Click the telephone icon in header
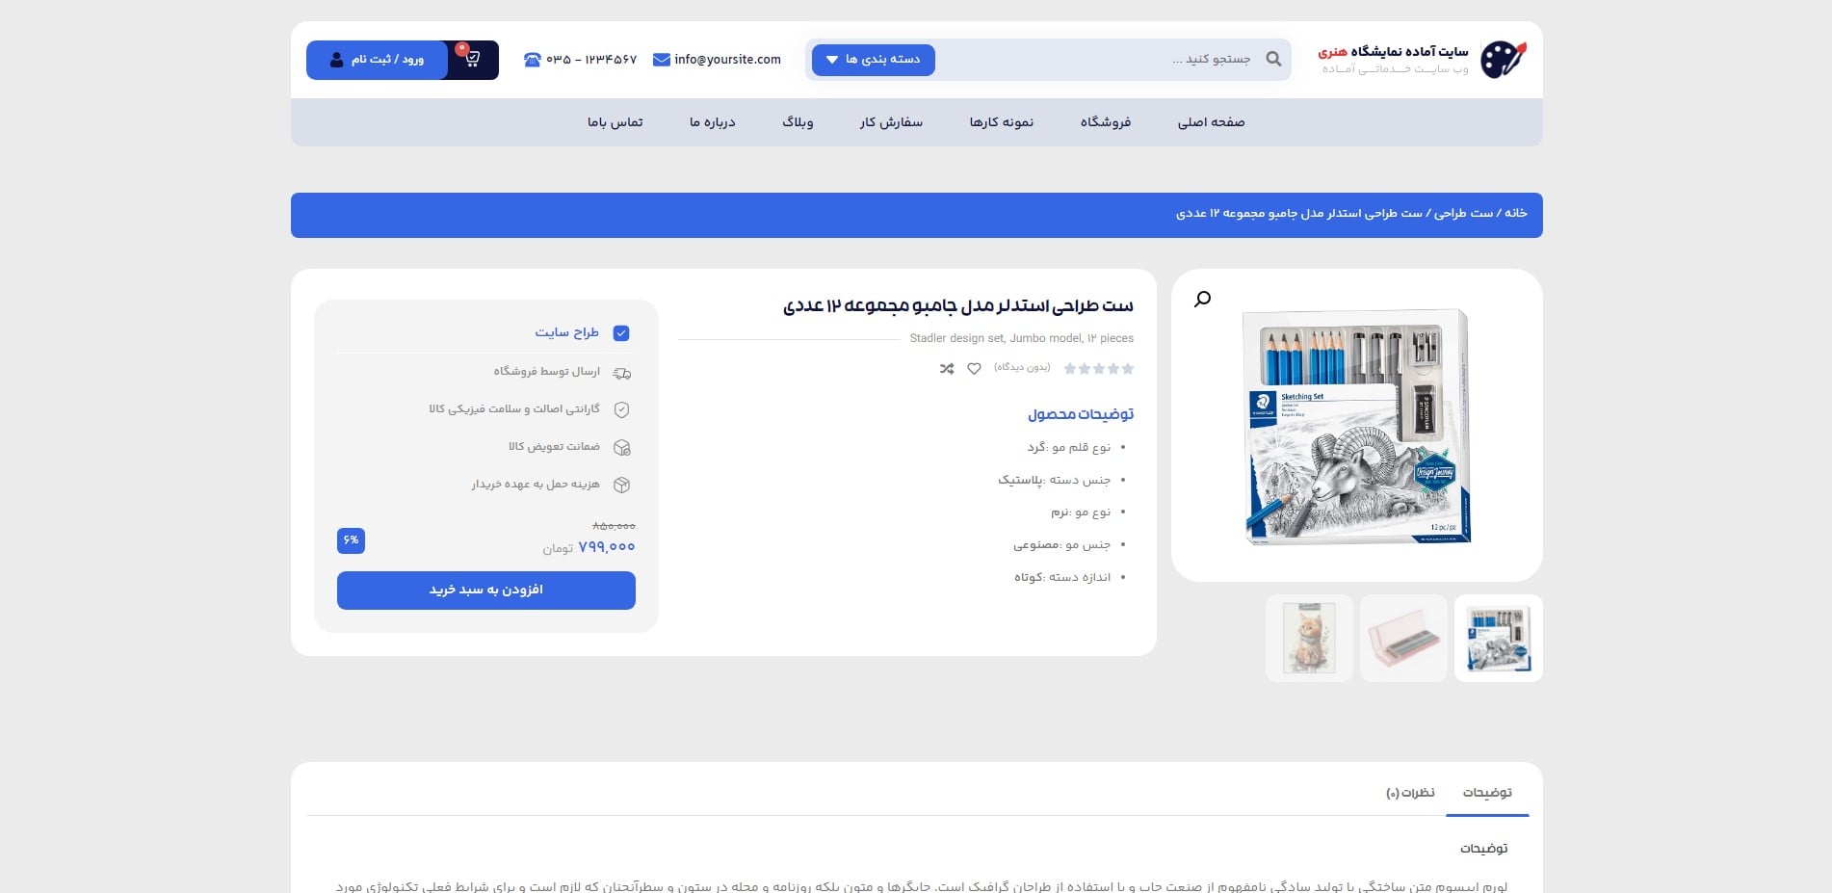The image size is (1832, 893). click(533, 60)
